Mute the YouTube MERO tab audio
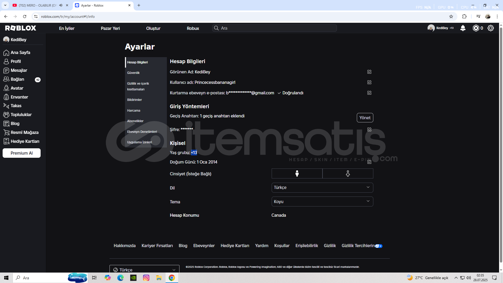 pyautogui.click(x=61, y=5)
